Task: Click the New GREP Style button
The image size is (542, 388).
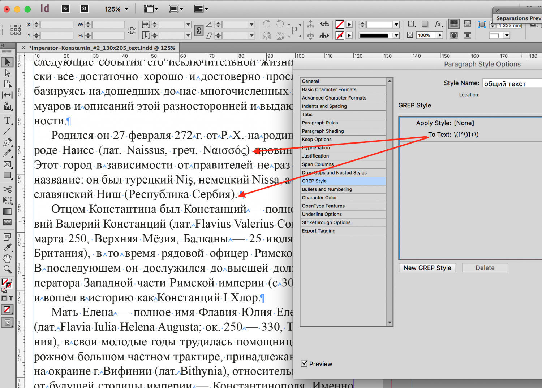Action: (427, 268)
